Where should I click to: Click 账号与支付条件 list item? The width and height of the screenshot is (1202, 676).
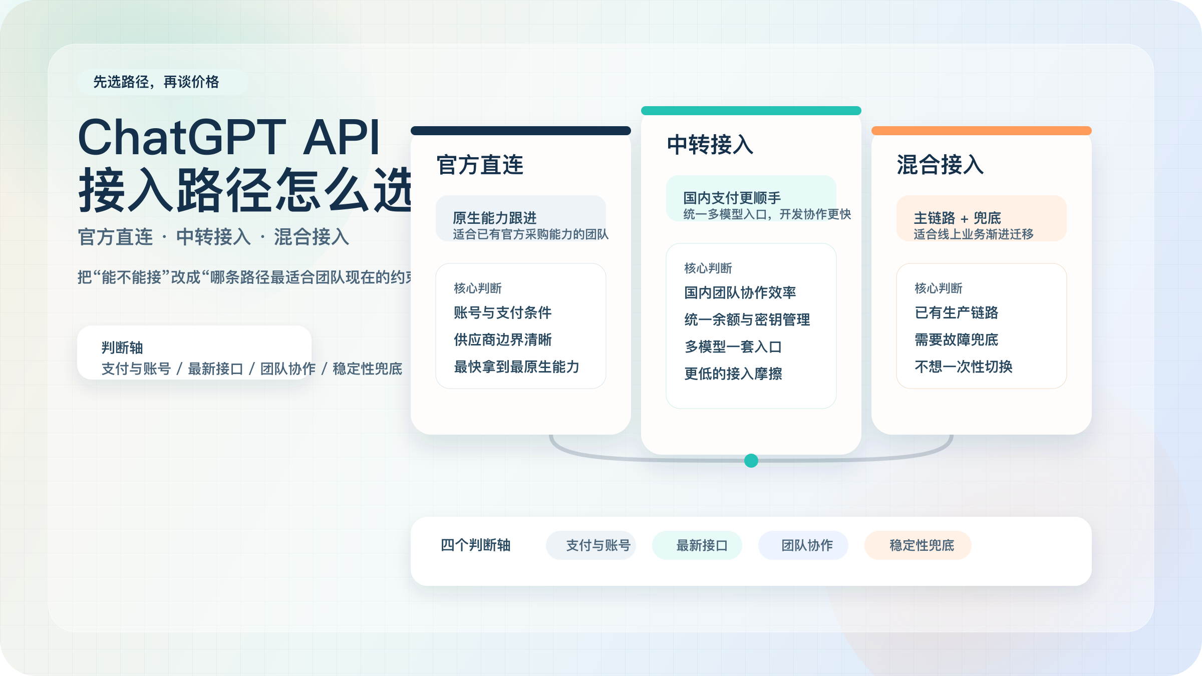(502, 313)
